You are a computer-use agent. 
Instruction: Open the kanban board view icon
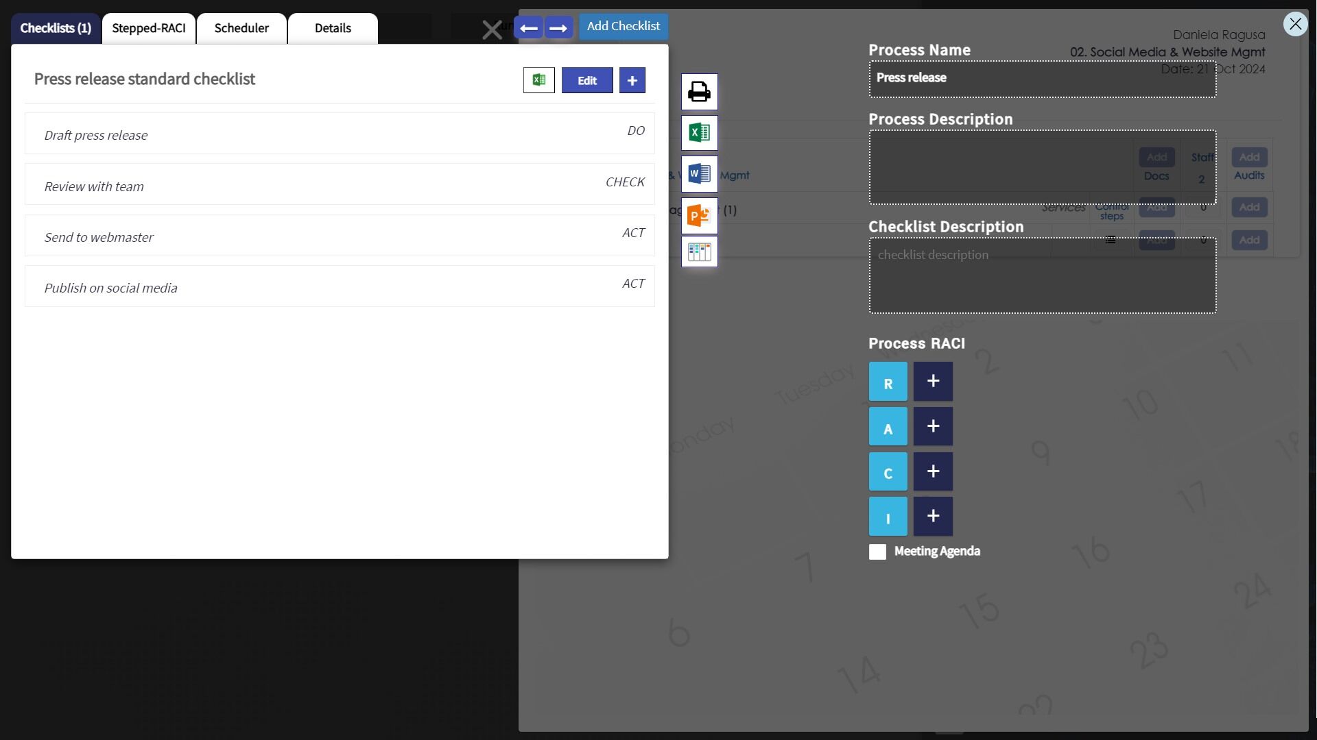click(699, 252)
